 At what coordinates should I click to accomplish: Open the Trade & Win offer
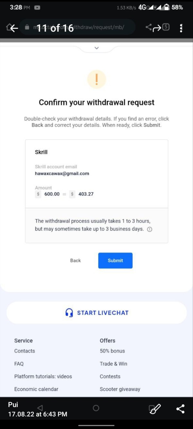pyautogui.click(x=114, y=364)
